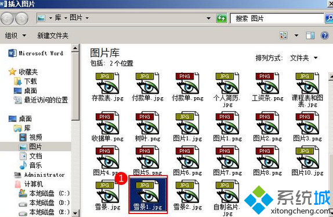Click 新建文件夹 button
The height and width of the screenshot is (217, 333).
coord(53,36)
